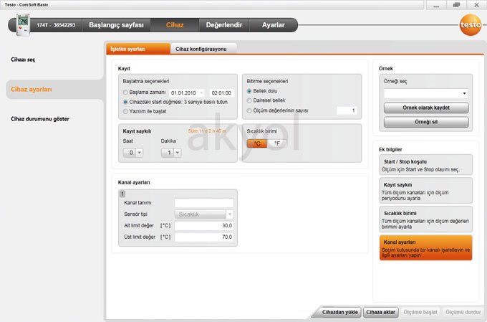
Task: Expand the Örneği seç combo box
Action: pyautogui.click(x=464, y=93)
